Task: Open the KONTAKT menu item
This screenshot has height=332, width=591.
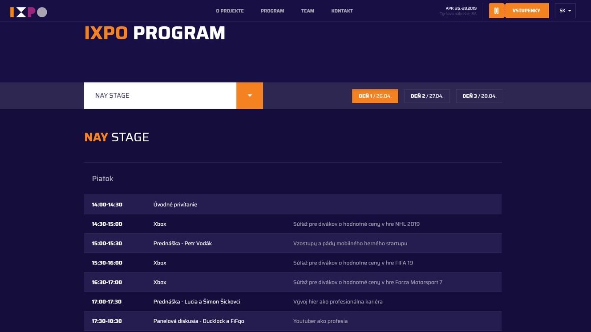Action: tap(342, 11)
